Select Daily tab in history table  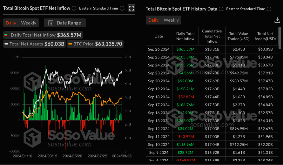tap(153, 20)
